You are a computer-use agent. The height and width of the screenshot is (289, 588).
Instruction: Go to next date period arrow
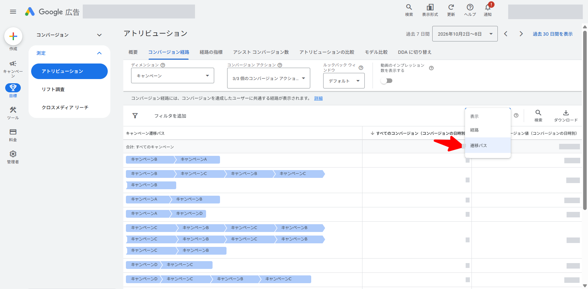tap(521, 34)
